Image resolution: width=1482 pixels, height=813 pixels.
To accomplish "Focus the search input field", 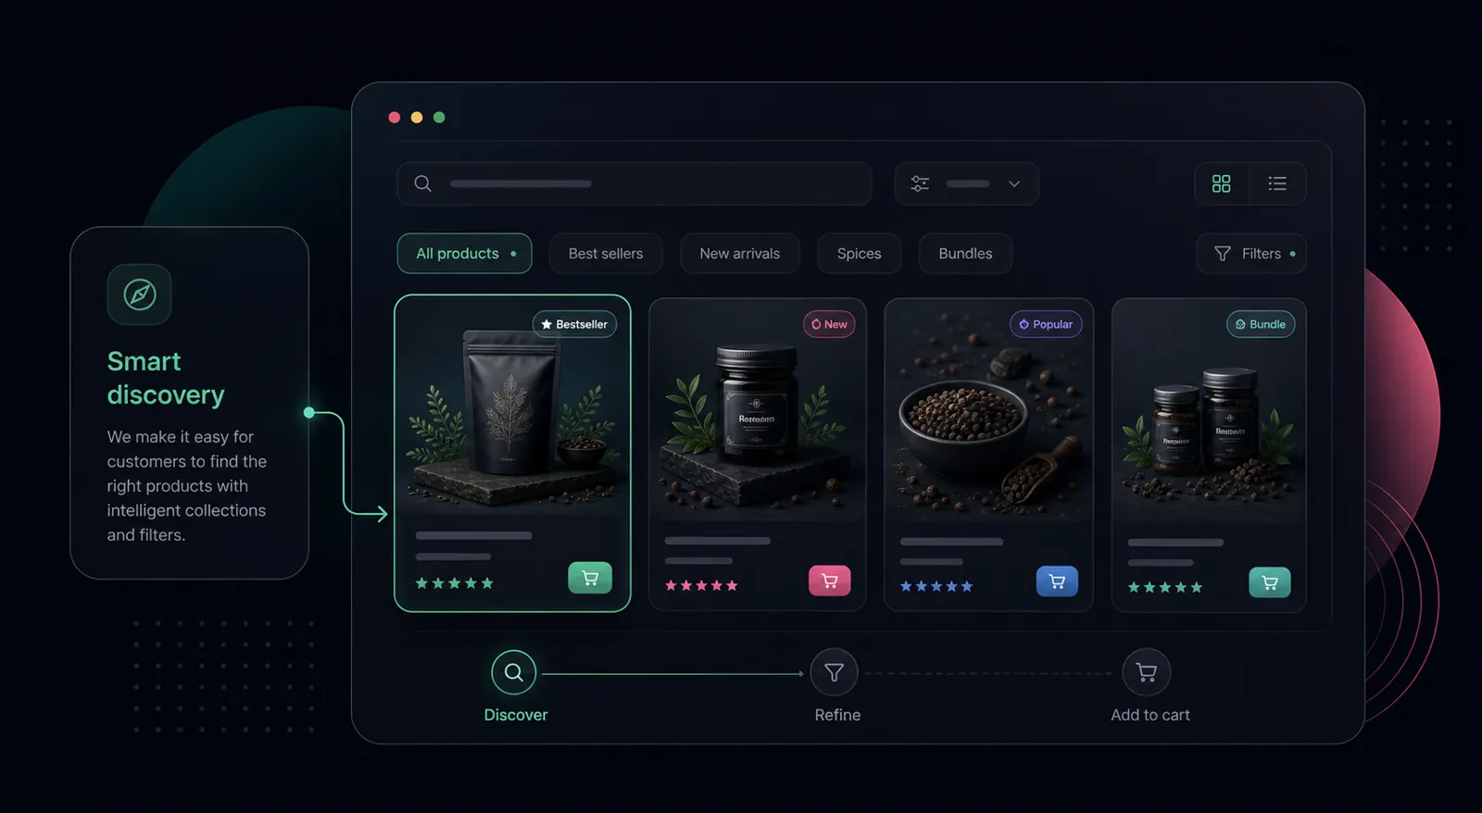I will coord(634,183).
